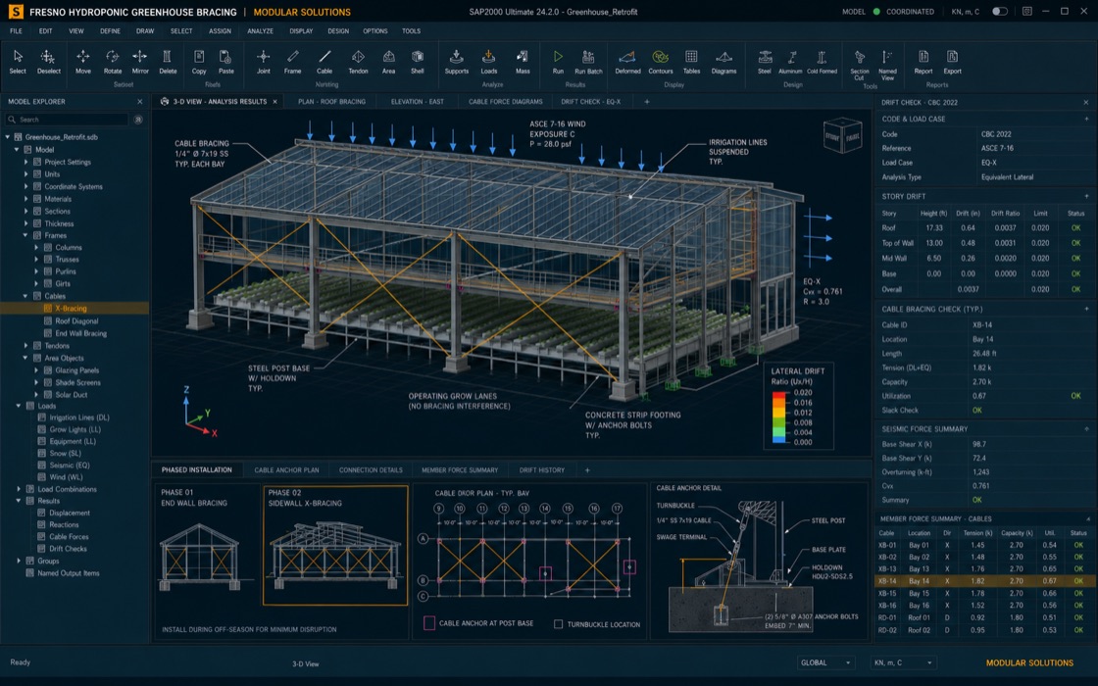The width and height of the screenshot is (1098, 686).
Task: Open the Diagrams display
Action: pos(724,62)
